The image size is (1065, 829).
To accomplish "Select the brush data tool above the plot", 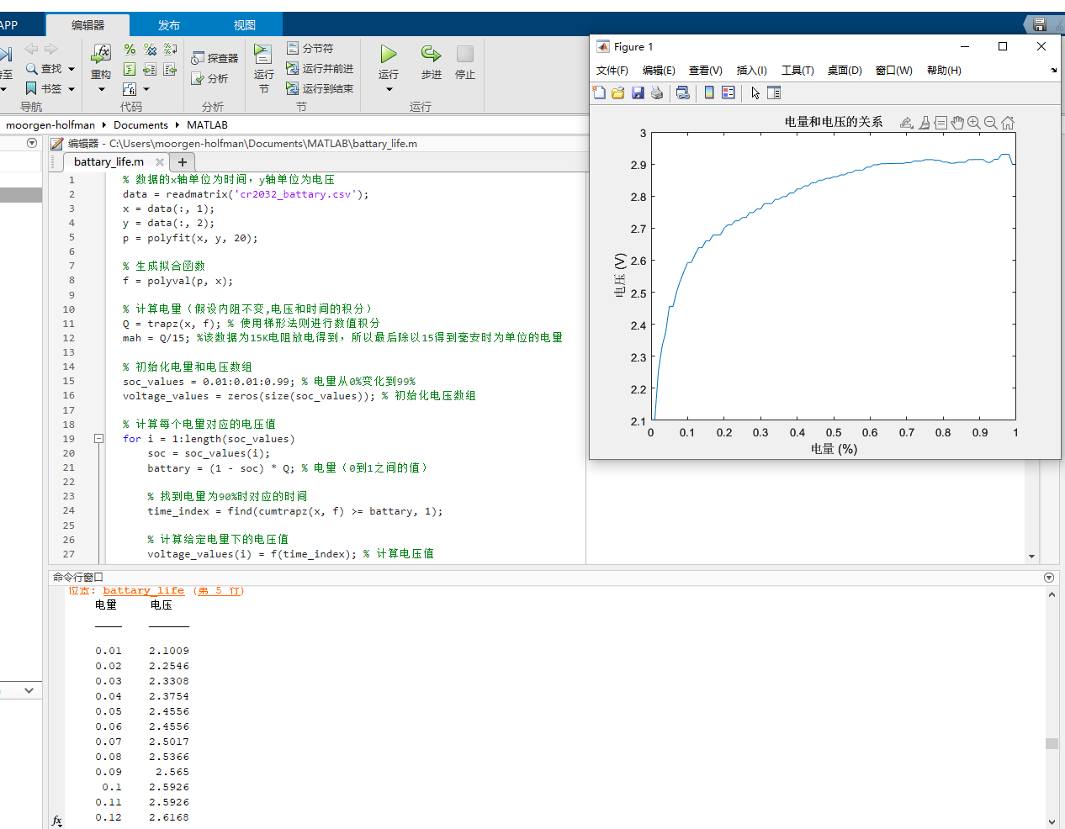I will click(x=925, y=123).
